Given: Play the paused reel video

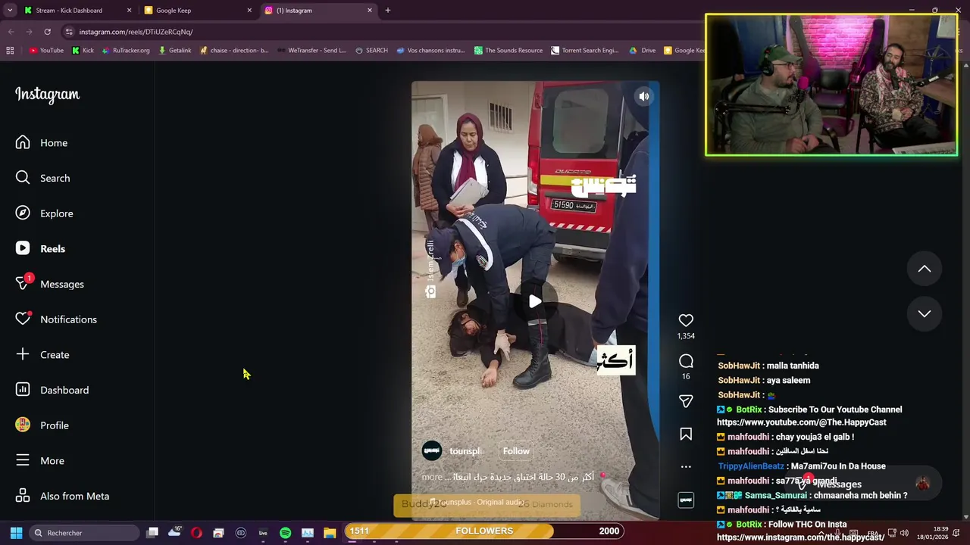Looking at the screenshot, I should click(535, 301).
